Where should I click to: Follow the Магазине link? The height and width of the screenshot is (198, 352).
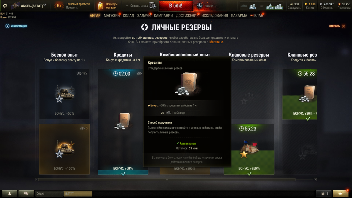pos(216,42)
